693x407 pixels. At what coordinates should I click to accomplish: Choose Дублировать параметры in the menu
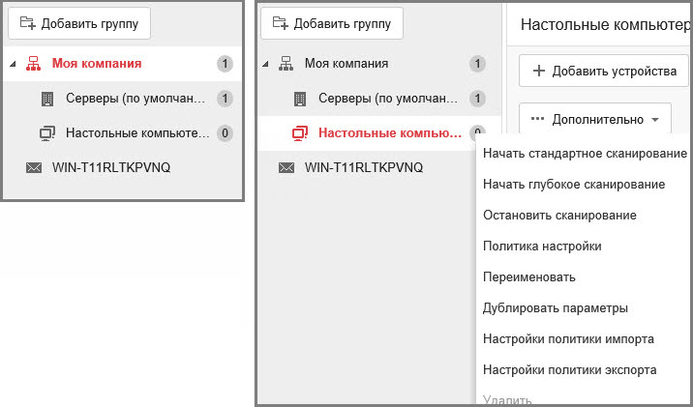[556, 307]
